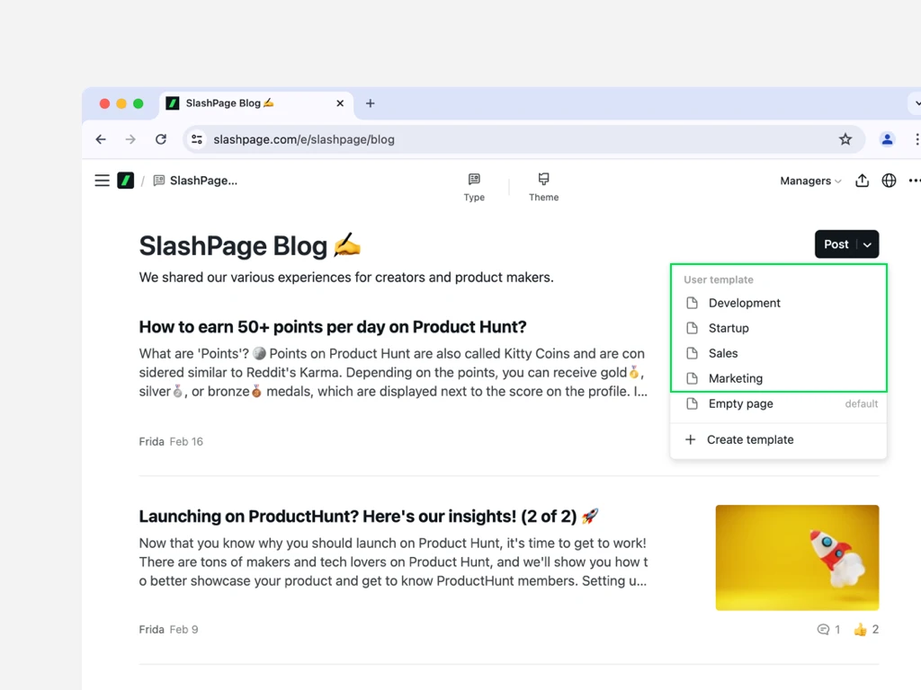The image size is (921, 690).
Task: Open the SlashPage... breadcrumb page link
Action: pos(195,181)
